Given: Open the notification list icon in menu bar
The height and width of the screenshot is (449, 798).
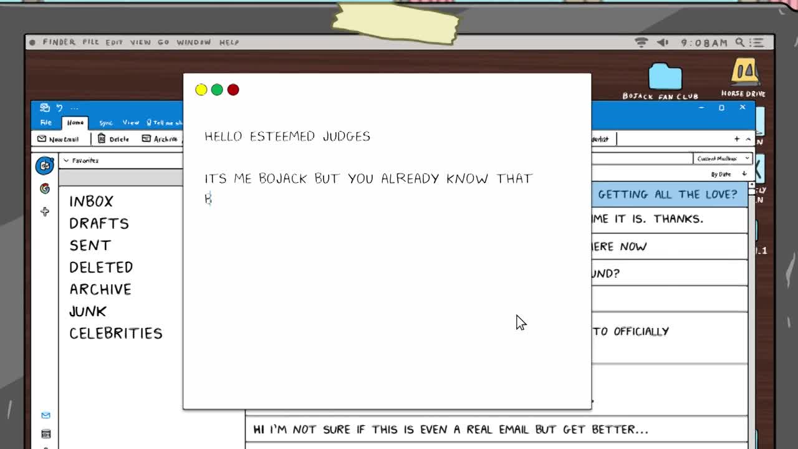Looking at the screenshot, I should [756, 42].
